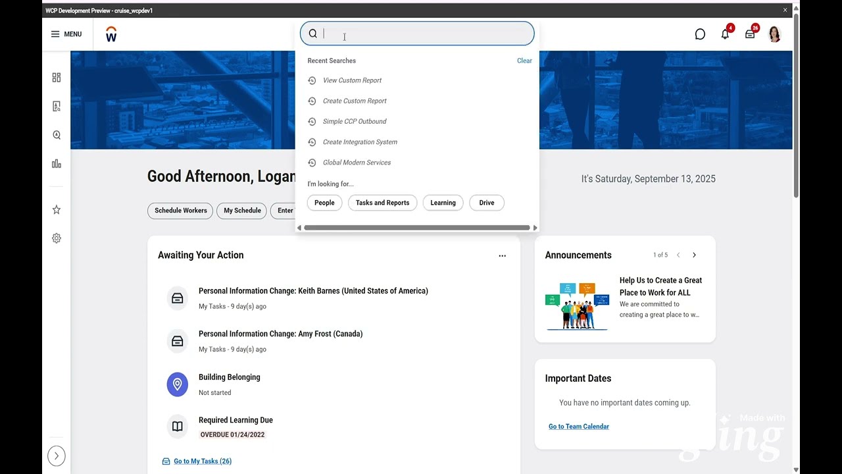This screenshot has height=474, width=842.
Task: Click the My Schedule button
Action: tap(242, 211)
